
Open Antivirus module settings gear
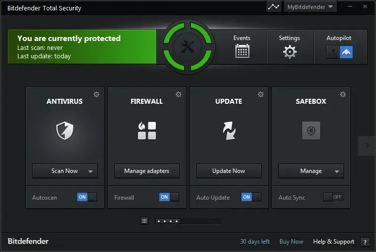[96, 94]
